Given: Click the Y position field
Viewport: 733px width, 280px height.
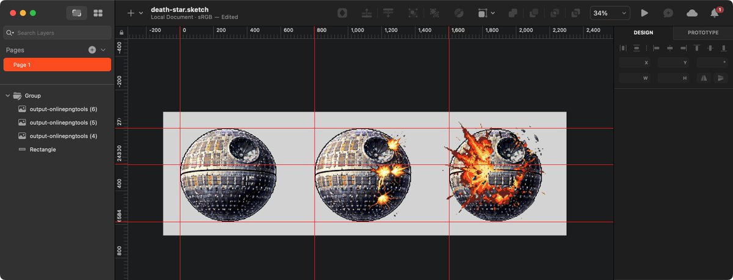Looking at the screenshot, I should pos(673,62).
